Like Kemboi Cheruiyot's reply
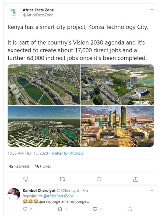This screenshot has height=216, width=162. (x=95, y=208)
